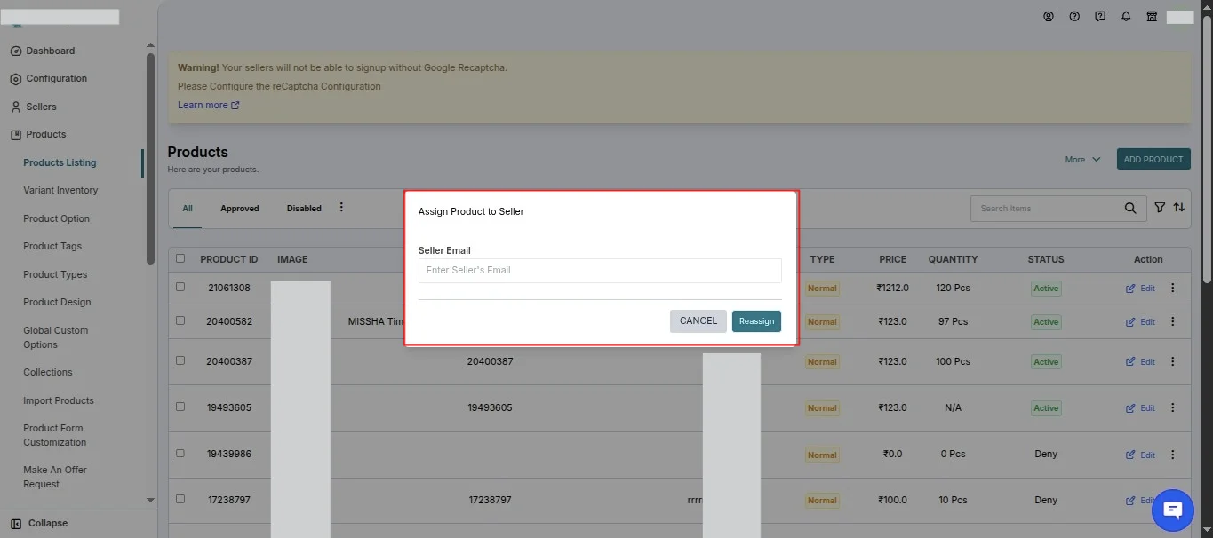This screenshot has height=538, width=1213.
Task: Open row actions menu for product 20400582
Action: pyautogui.click(x=1172, y=321)
